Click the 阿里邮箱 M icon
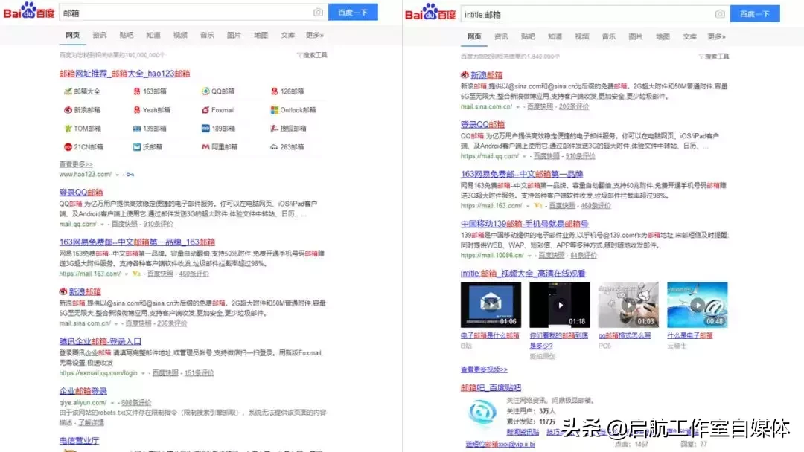 coord(204,146)
